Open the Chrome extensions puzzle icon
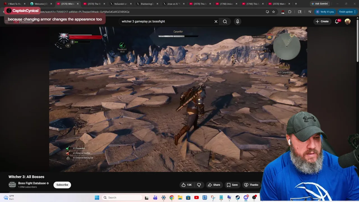 tap(290, 12)
